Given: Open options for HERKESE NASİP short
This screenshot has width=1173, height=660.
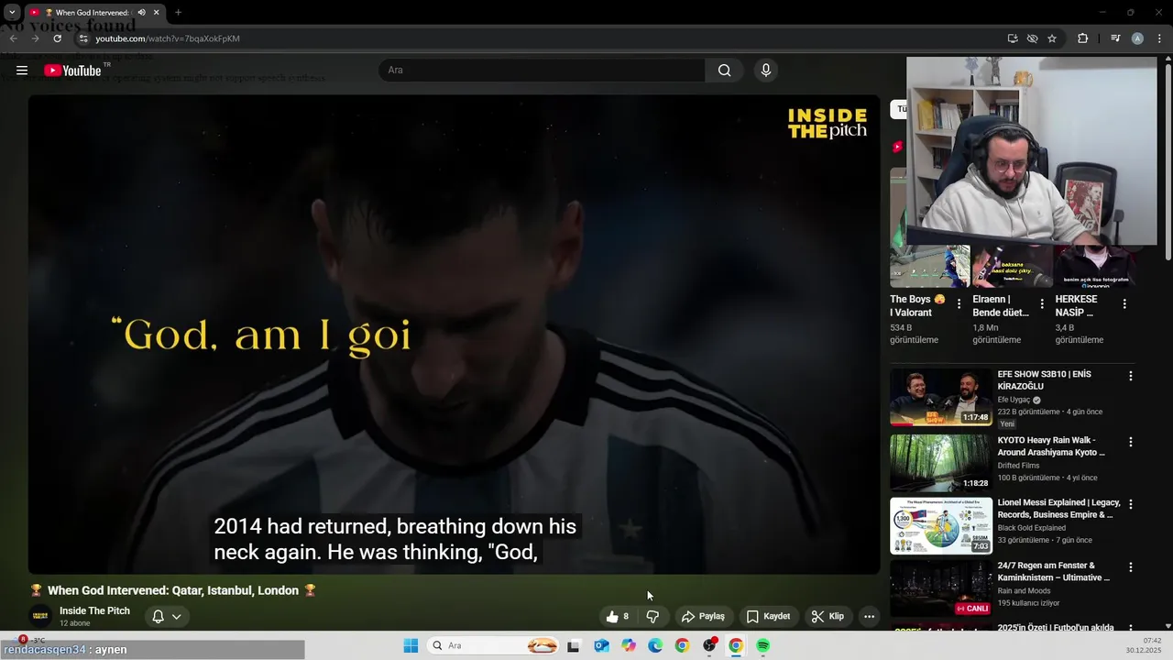Looking at the screenshot, I should click(1124, 303).
